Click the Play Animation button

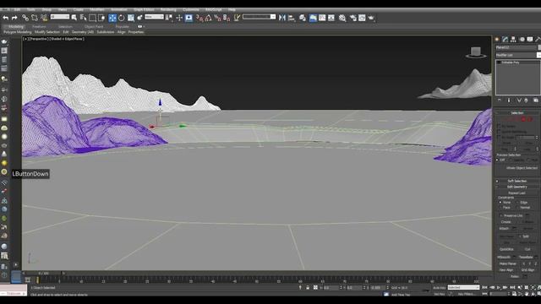[x=499, y=287]
